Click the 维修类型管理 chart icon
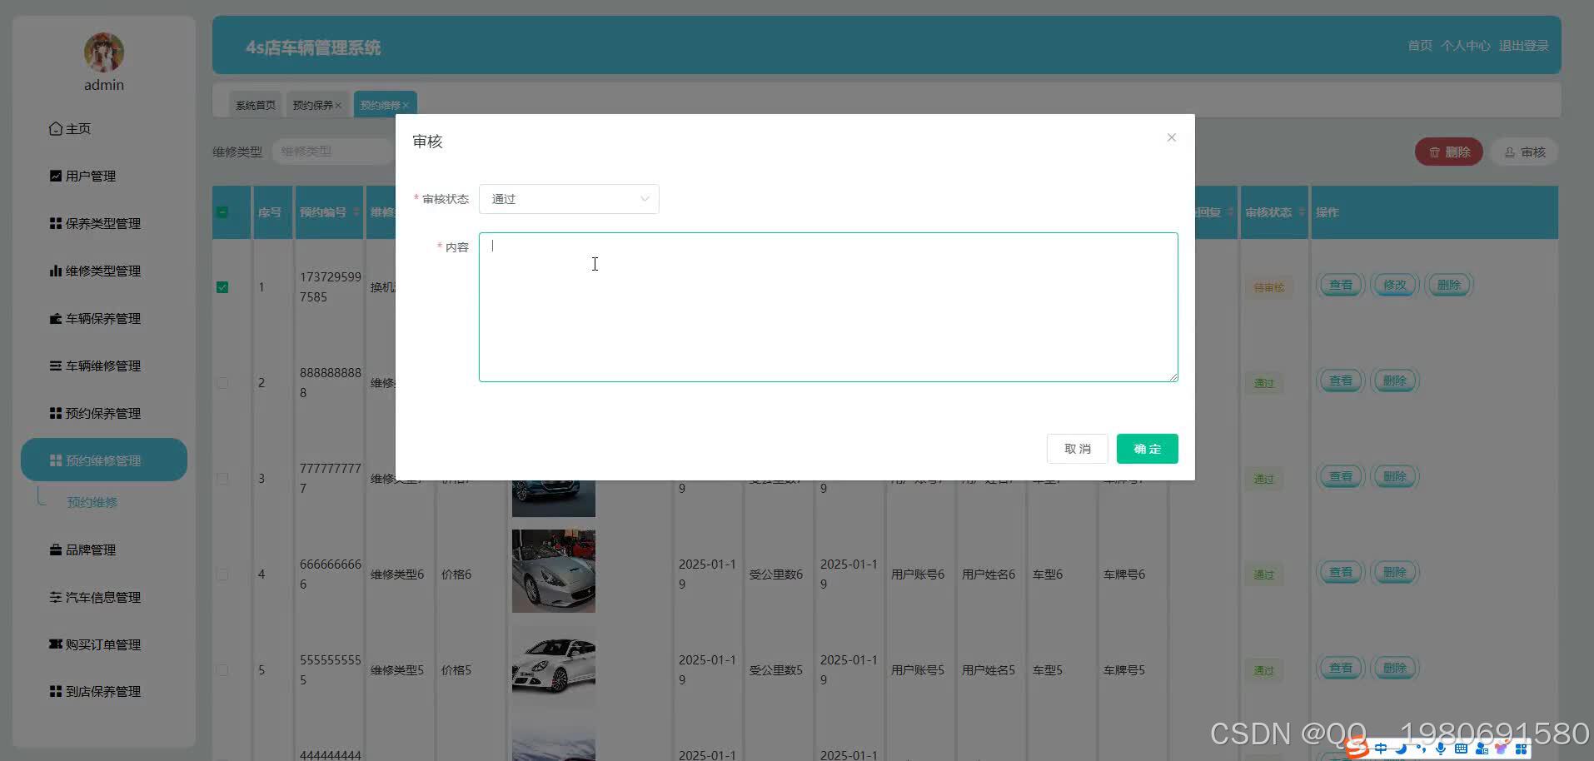Viewport: 1594px width, 761px height. [x=55, y=271]
